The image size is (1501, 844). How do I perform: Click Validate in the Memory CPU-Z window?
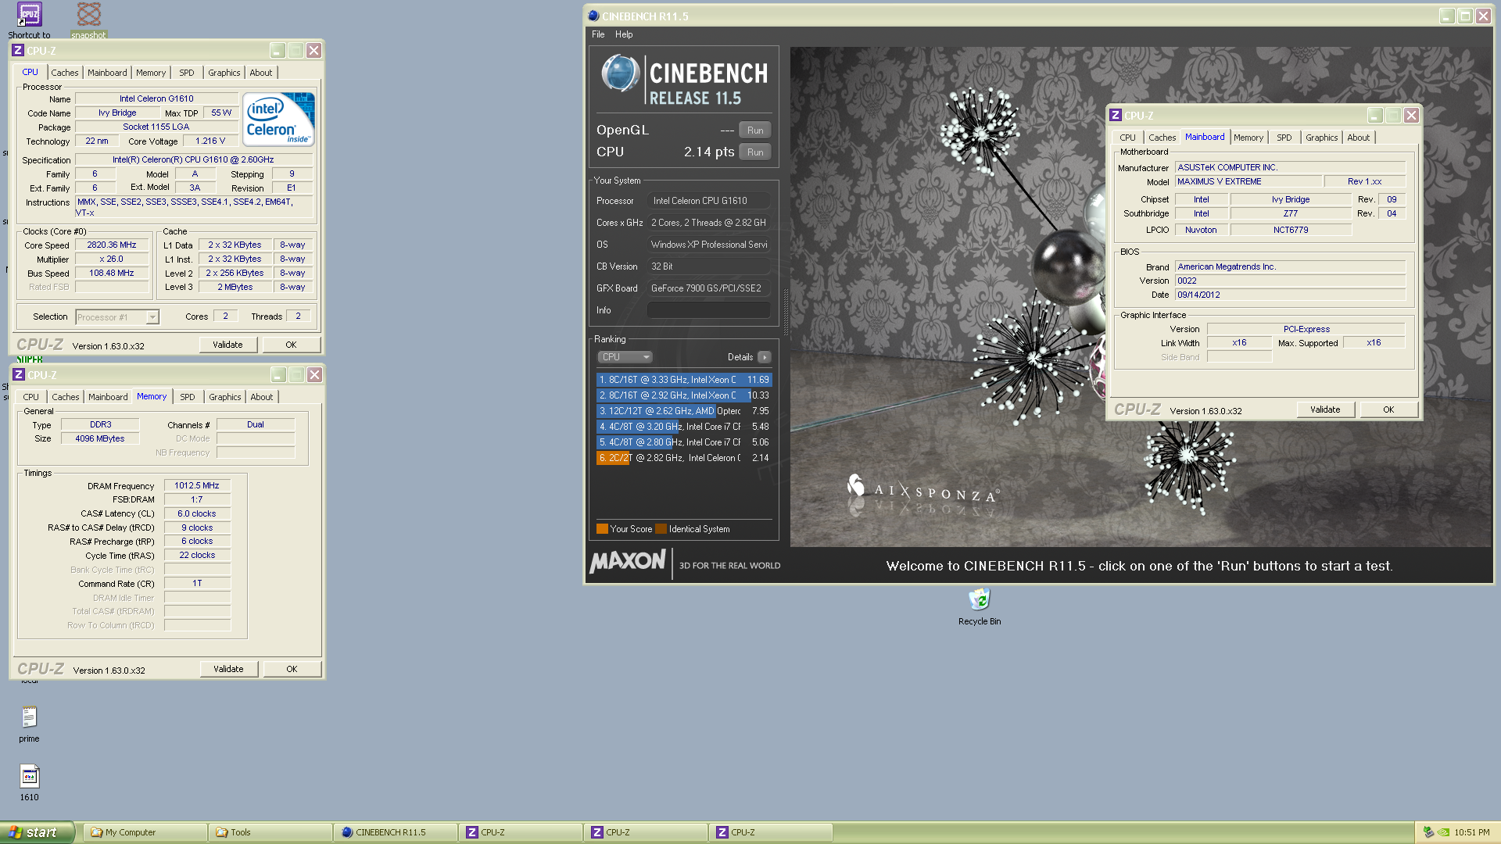pyautogui.click(x=228, y=669)
